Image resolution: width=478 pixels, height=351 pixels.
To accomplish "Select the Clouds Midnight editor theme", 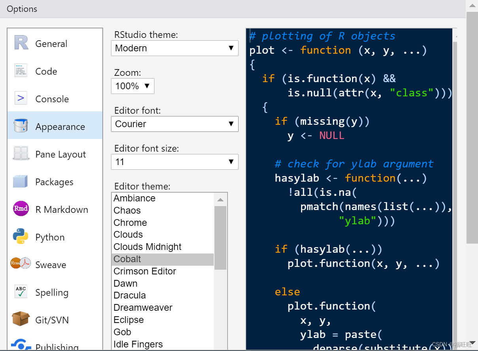I will 163,247.
